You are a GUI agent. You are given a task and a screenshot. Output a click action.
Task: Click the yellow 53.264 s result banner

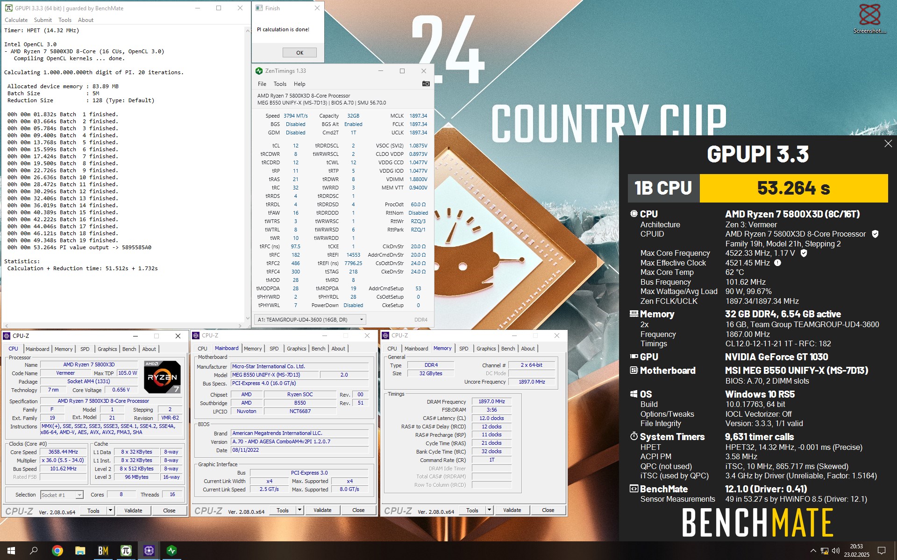[793, 188]
